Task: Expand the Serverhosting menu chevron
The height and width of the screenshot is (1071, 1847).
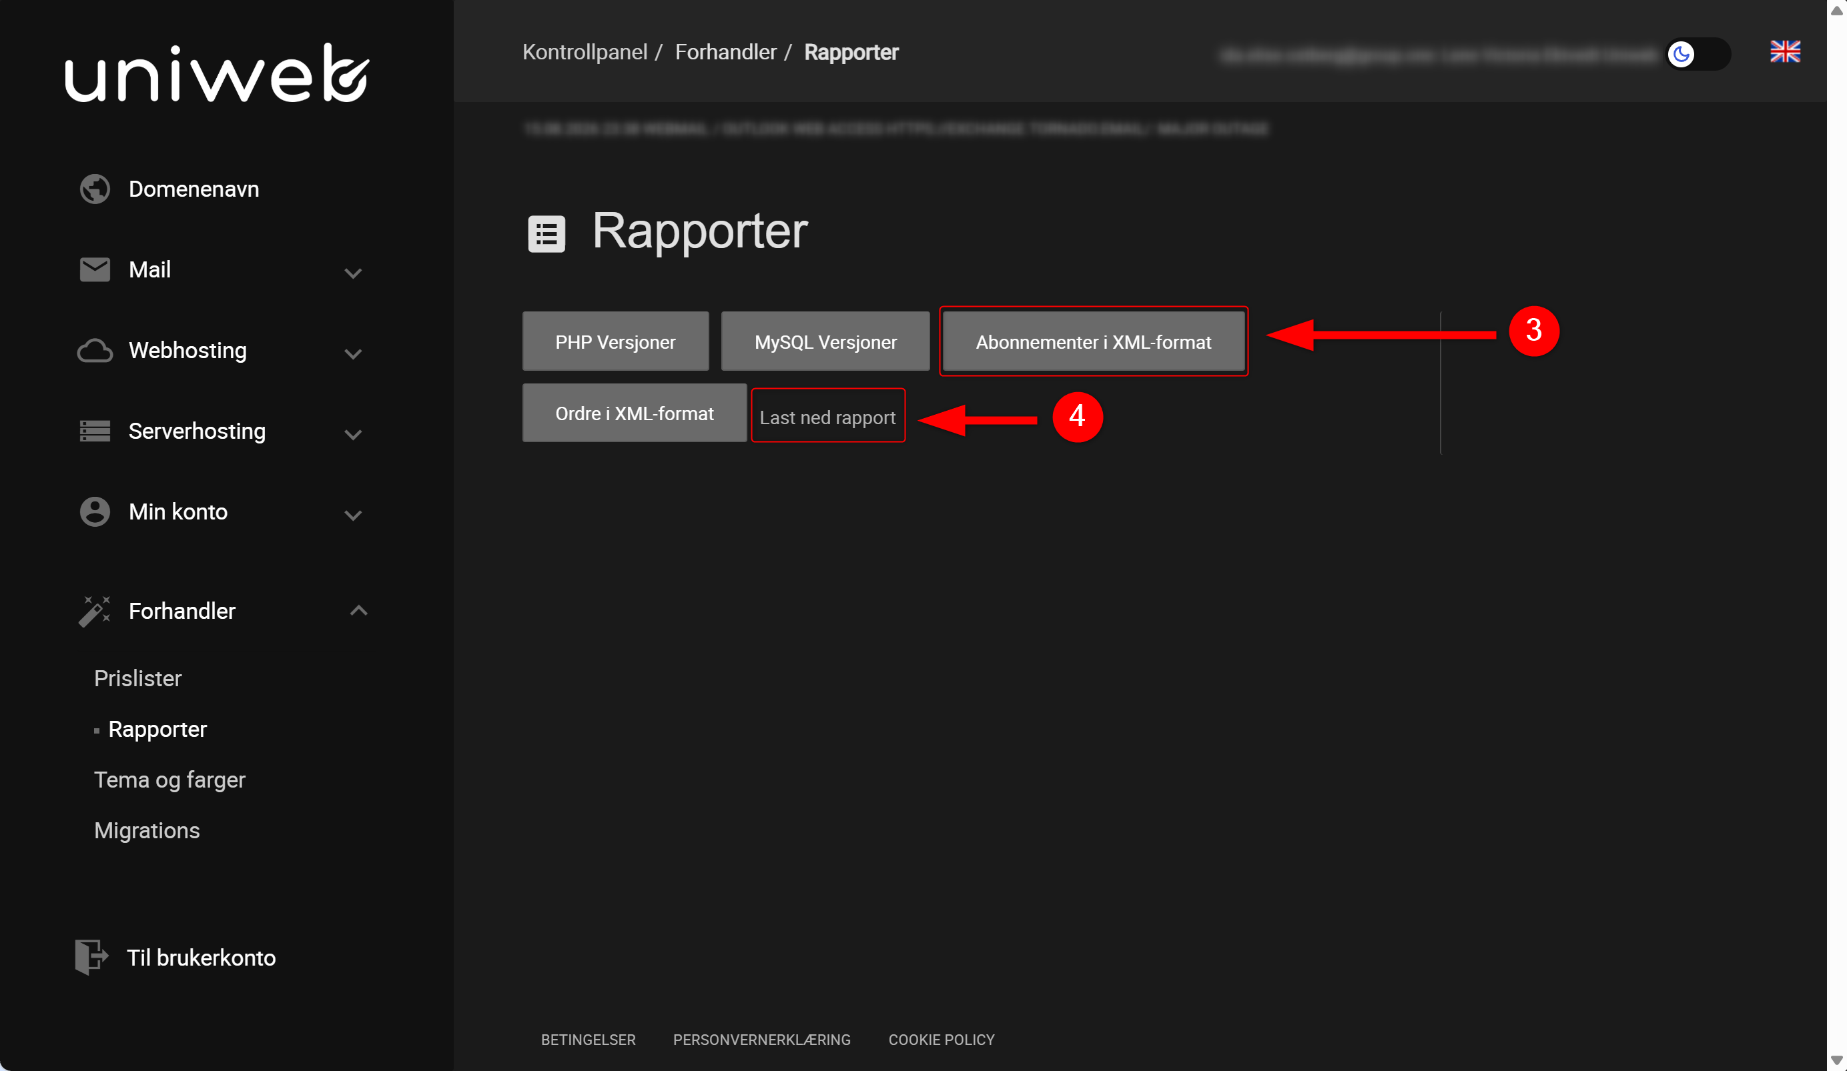Action: (x=353, y=434)
